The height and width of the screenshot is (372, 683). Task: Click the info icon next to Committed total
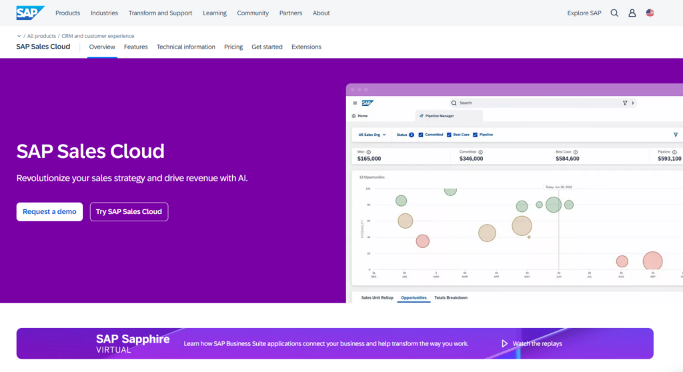pyautogui.click(x=480, y=152)
